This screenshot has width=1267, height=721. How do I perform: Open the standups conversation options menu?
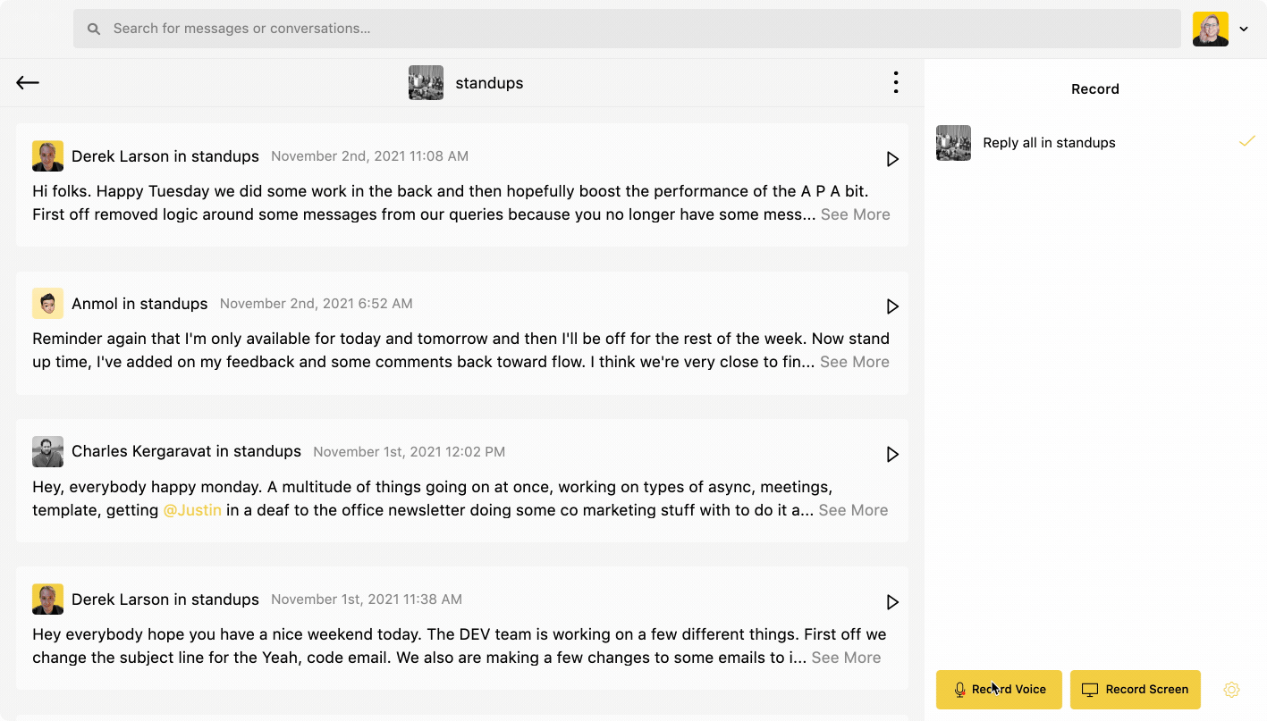coord(895,81)
